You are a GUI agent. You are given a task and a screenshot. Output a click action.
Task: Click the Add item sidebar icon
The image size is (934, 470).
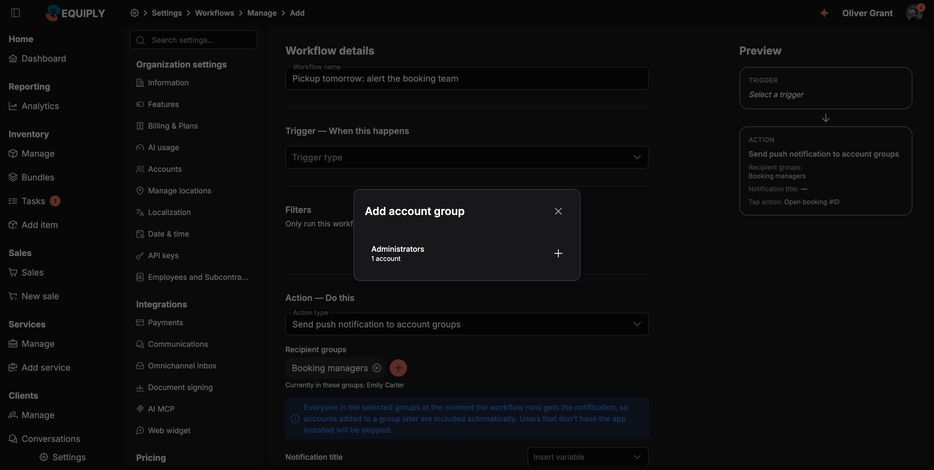click(13, 225)
